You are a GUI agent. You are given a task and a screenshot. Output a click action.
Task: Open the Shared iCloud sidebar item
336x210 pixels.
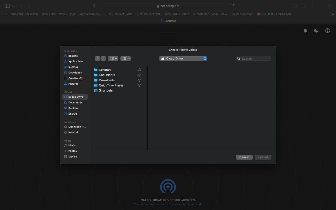click(73, 114)
